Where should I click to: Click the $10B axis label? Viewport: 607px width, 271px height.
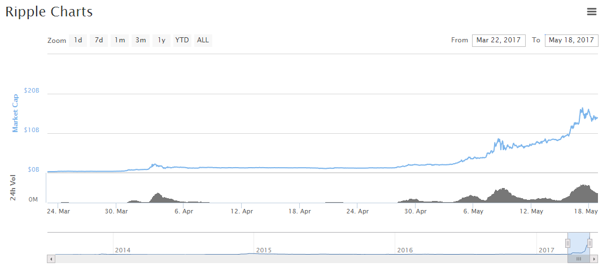32,130
